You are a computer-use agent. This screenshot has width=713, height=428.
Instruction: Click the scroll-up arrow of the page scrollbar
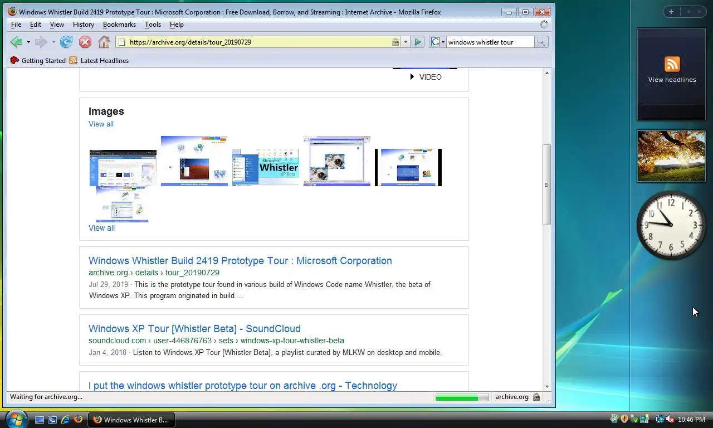547,73
